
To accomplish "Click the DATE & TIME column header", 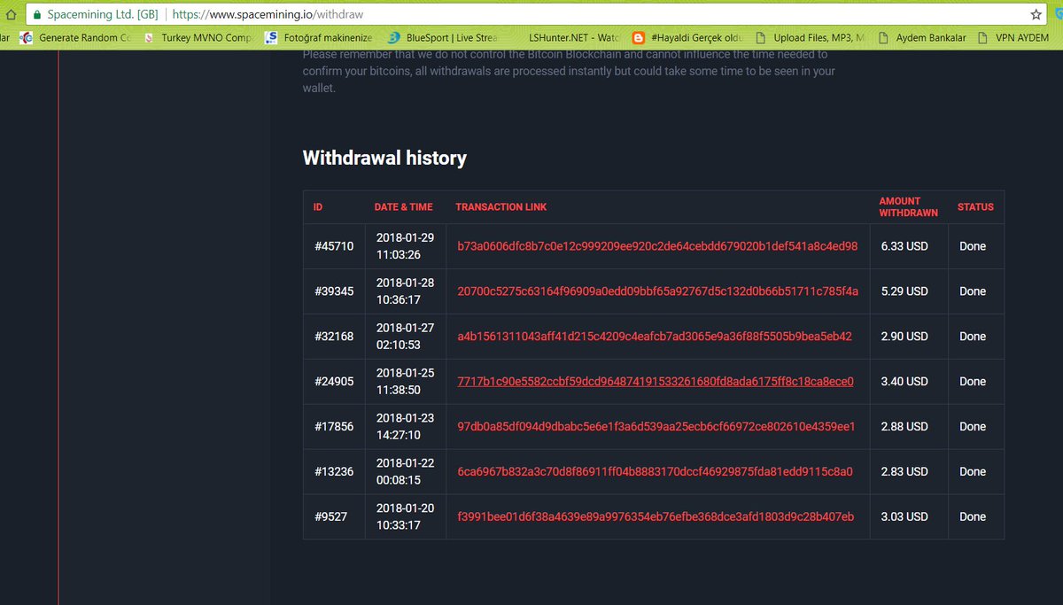I will pyautogui.click(x=404, y=207).
